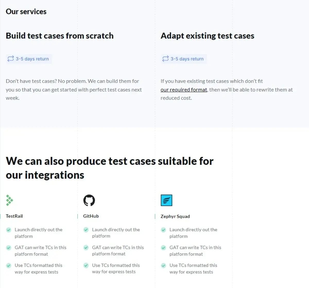Open the "our required format" link
Viewport: 309px width, 288px height.
[184, 90]
